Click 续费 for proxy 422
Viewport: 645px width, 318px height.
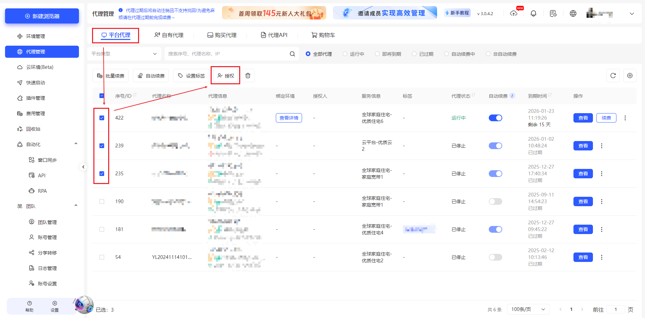606,118
